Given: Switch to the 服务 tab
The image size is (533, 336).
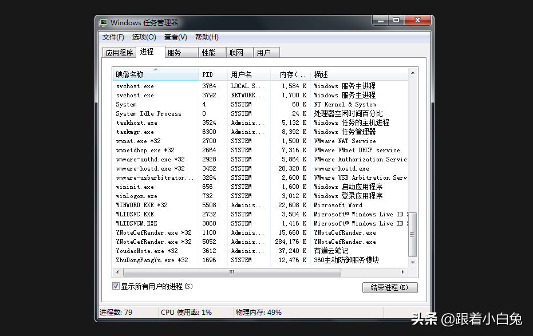Looking at the screenshot, I should [181, 53].
